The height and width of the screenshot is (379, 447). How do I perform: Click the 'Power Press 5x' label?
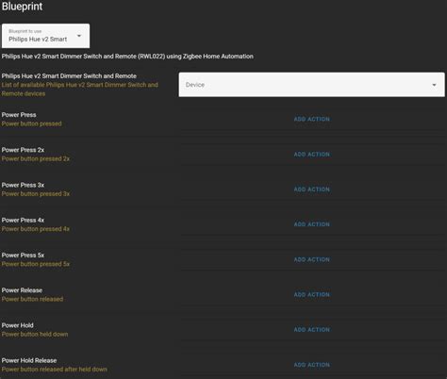23,255
